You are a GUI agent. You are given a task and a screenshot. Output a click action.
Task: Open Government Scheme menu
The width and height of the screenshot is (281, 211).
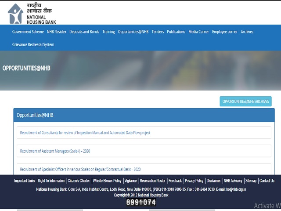click(x=28, y=32)
